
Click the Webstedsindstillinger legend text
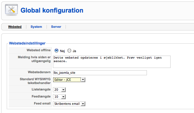[x=27, y=43]
